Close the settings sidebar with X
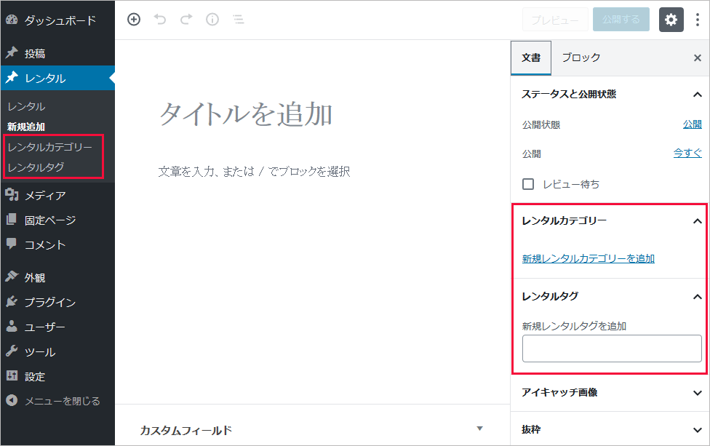This screenshot has height=446, width=710. click(x=697, y=58)
